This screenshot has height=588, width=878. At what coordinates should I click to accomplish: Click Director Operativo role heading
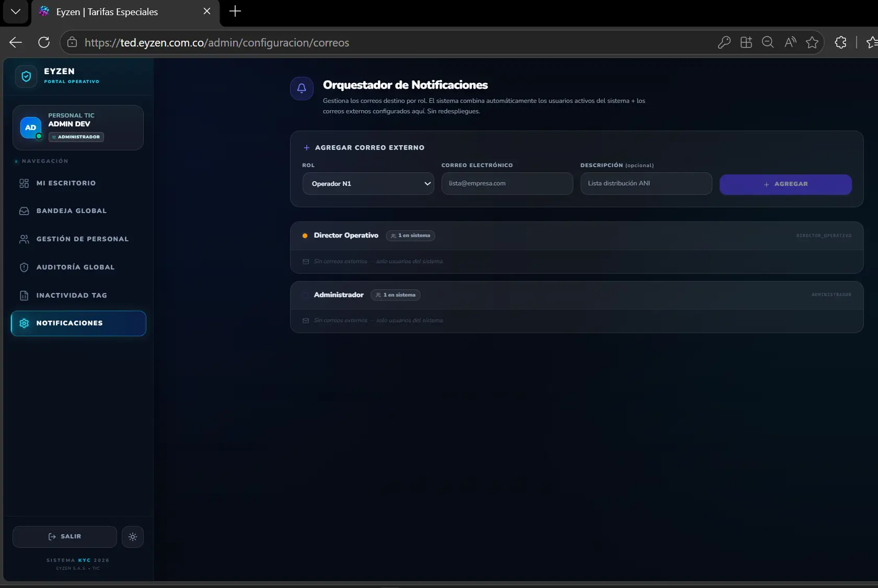tap(346, 236)
